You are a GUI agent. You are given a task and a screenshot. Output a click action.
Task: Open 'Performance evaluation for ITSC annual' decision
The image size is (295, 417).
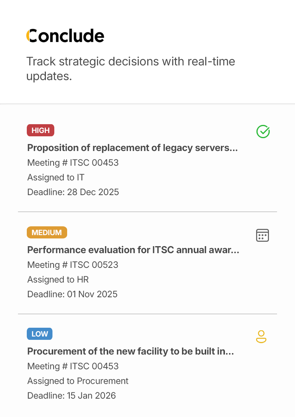133,250
